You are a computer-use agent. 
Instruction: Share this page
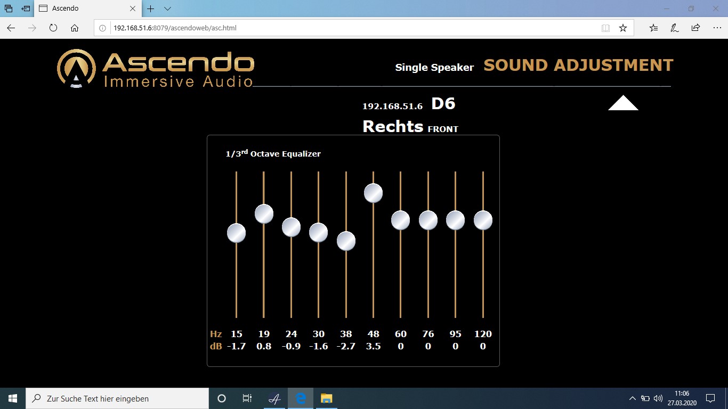click(695, 28)
